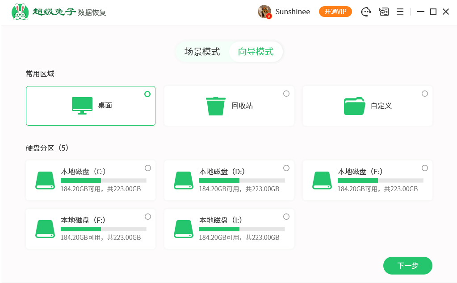The height and width of the screenshot is (283, 457).
Task: Click the trash icon on the 回收站 card
Action: tap(216, 105)
